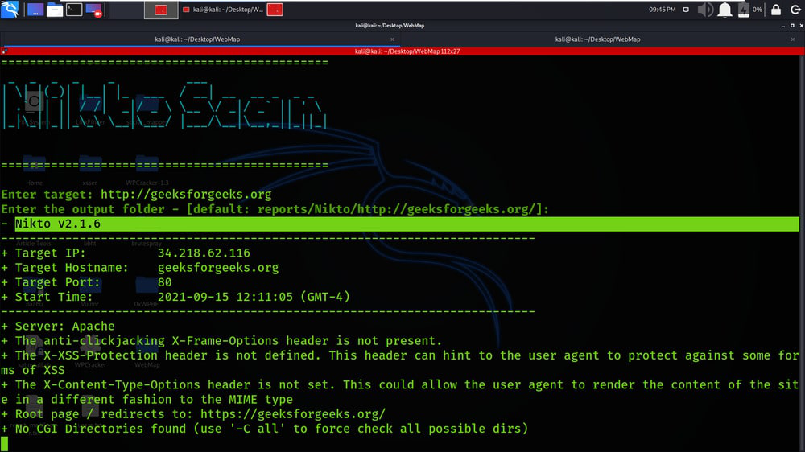Click Start Time value 2021-09-15 12:11:05
The width and height of the screenshot is (805, 452).
[225, 297]
